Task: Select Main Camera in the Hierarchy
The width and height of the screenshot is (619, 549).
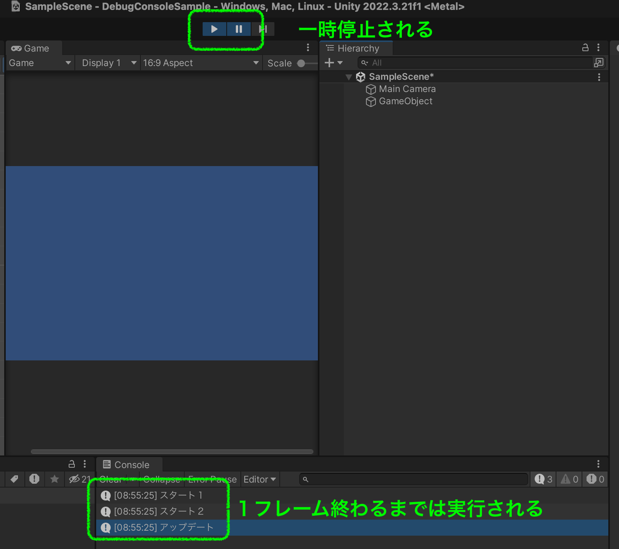Action: click(407, 89)
